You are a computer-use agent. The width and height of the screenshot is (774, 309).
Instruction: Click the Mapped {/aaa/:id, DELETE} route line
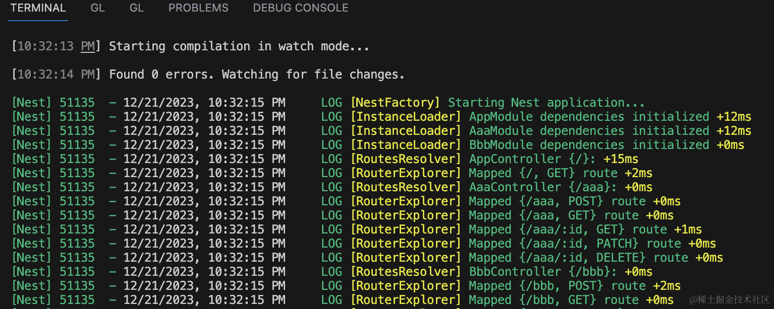[578, 258]
